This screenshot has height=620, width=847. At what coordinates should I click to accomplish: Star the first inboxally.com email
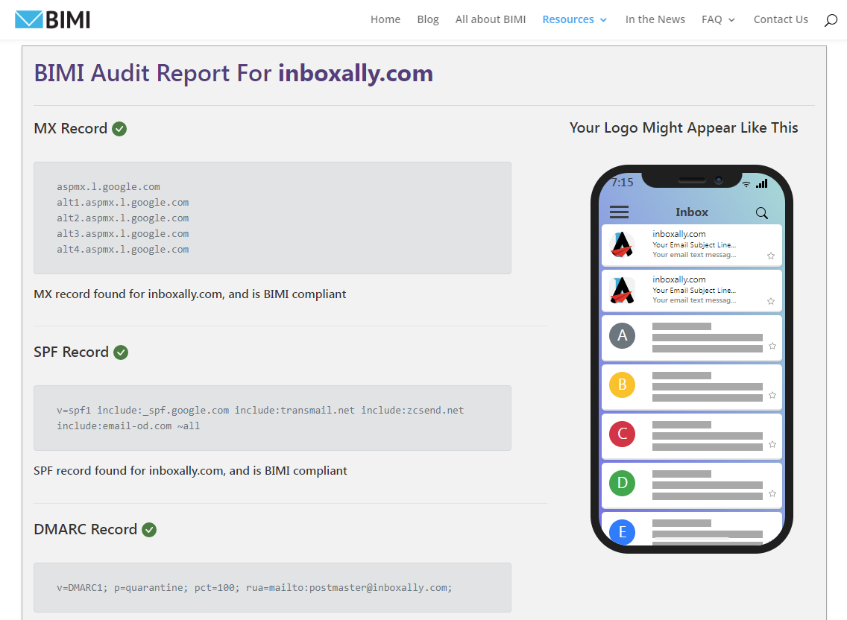point(772,256)
